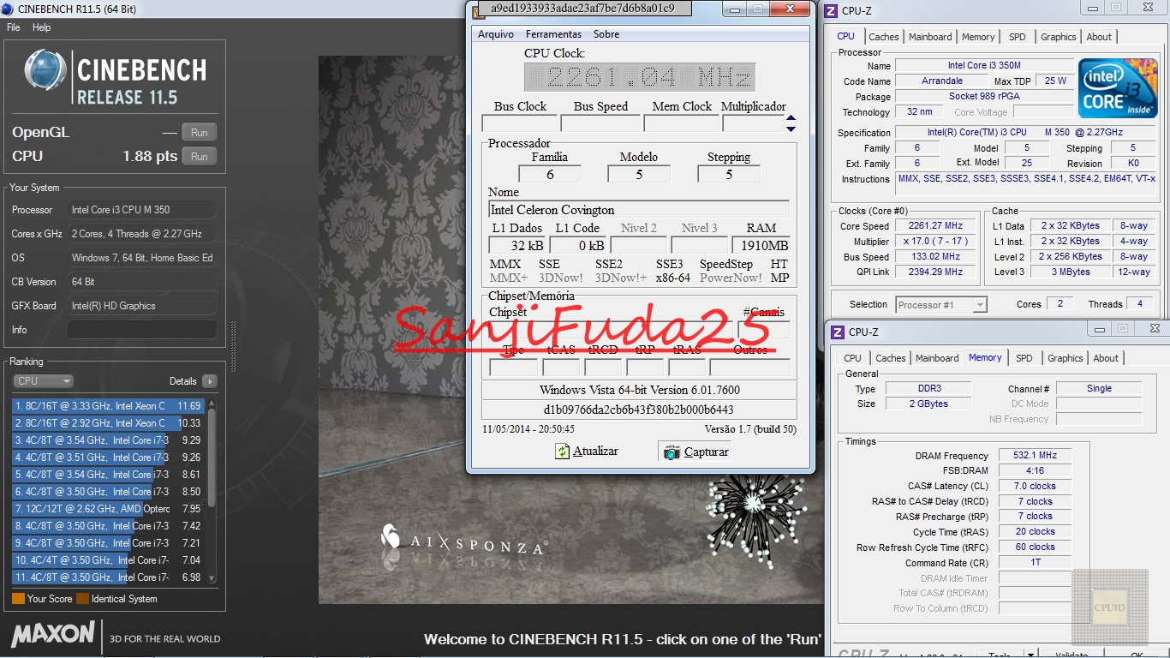Switch to About tab in lower CPU-Z window

pos(1106,358)
